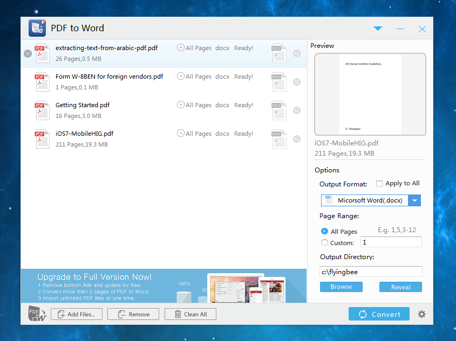The height and width of the screenshot is (341, 456).
Task: Select the iOS7-MobileHIG.pdf file name in the list
Action: coord(84,134)
